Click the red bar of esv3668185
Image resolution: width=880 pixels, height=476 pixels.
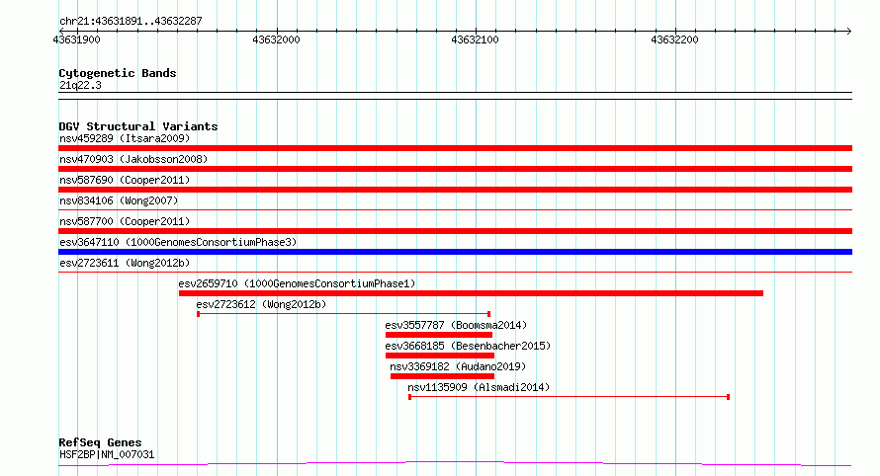pyautogui.click(x=439, y=356)
